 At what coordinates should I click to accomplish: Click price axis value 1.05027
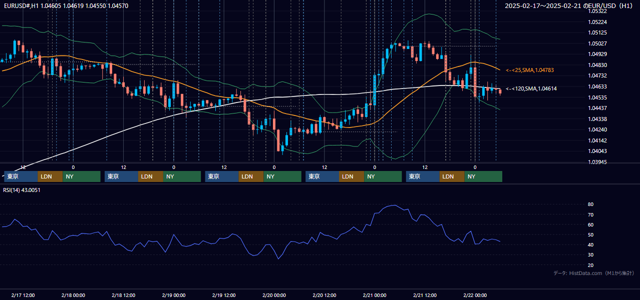[x=597, y=43]
